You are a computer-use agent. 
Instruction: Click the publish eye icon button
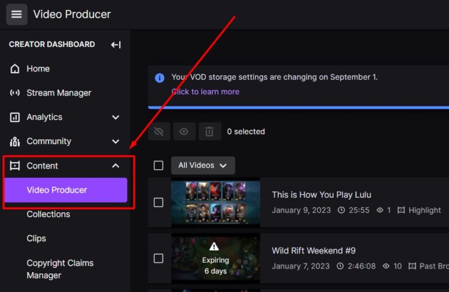coord(184,132)
